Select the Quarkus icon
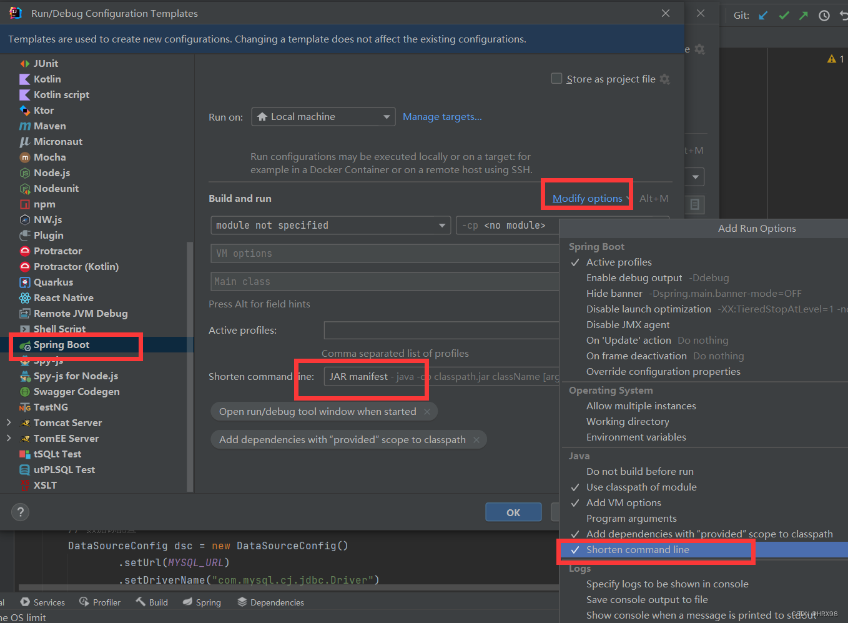 [x=25, y=282]
